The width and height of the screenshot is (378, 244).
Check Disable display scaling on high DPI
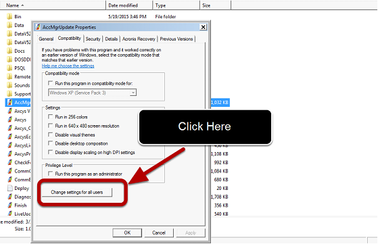[50, 152]
